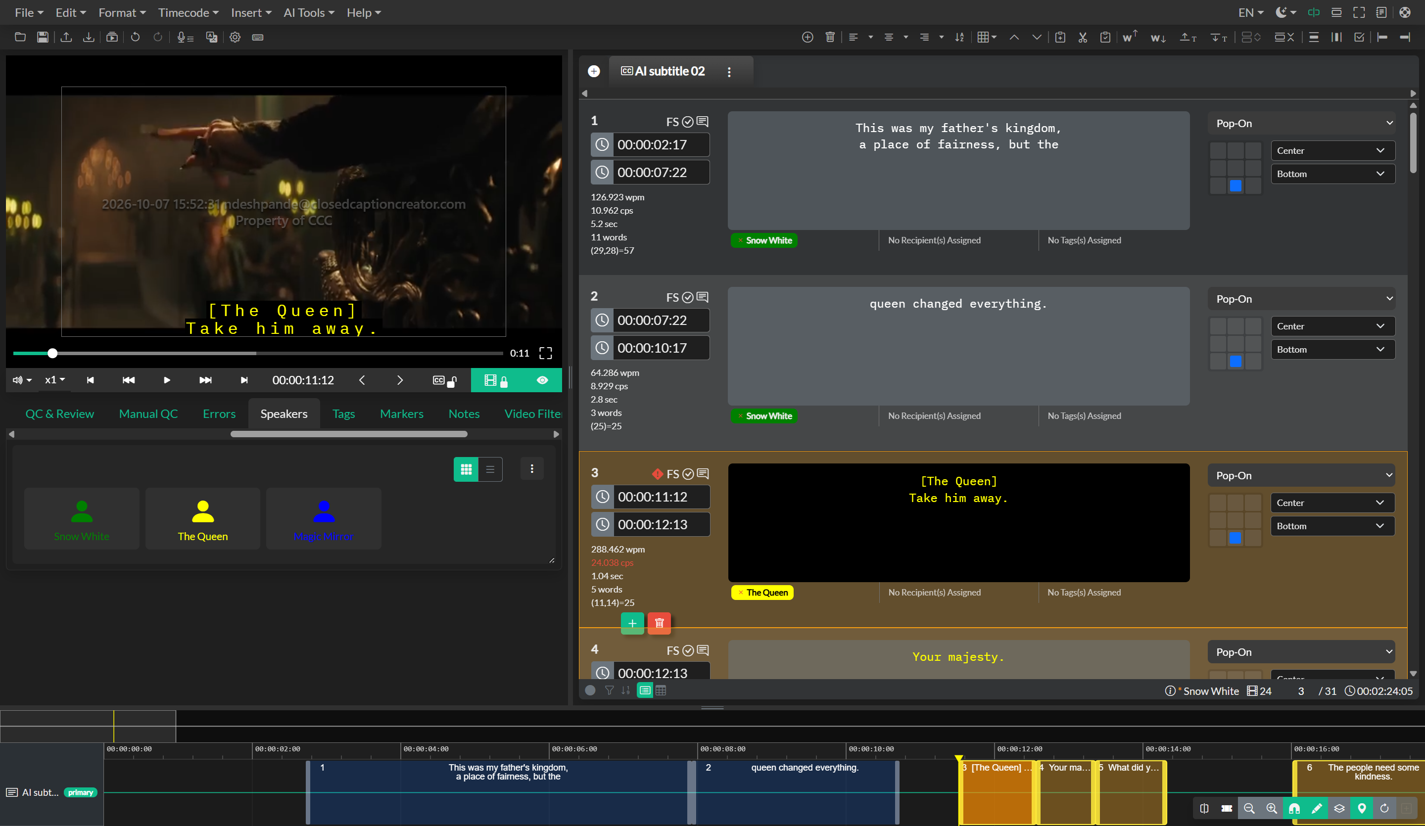Screen dimensions: 1425x826
Task: Click the undo arrow icon
Action: coord(135,37)
